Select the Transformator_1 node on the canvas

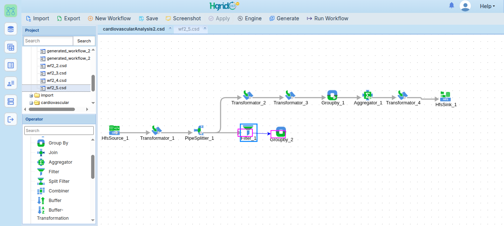point(157,130)
